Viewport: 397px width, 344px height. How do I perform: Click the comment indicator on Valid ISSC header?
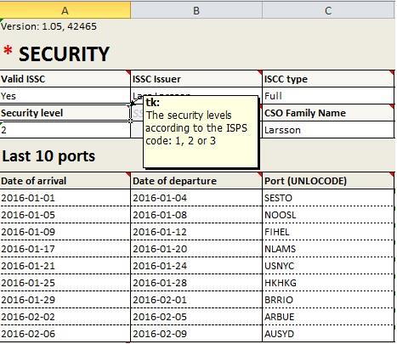(x=128, y=72)
